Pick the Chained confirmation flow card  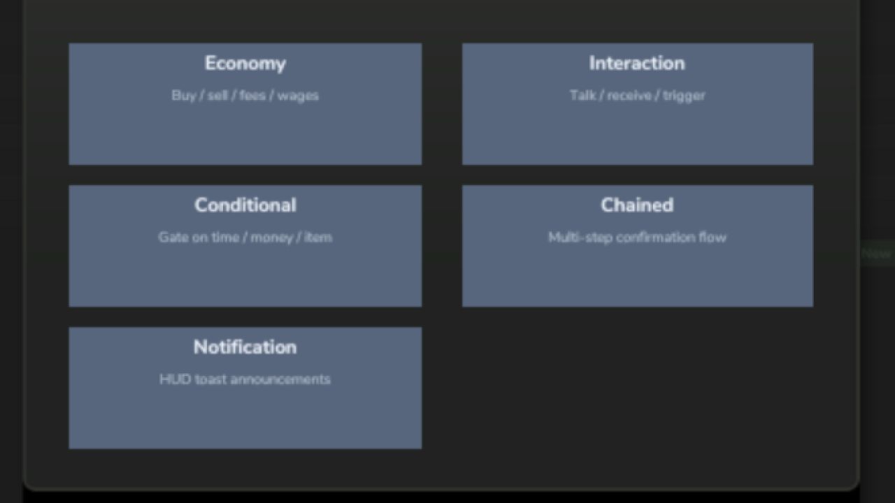tap(637, 245)
